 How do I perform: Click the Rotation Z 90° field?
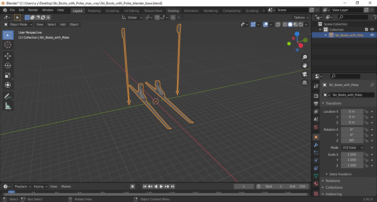click(352, 140)
